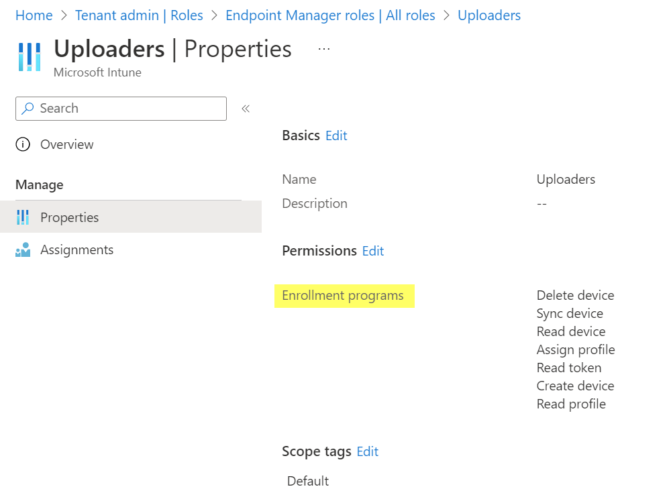The height and width of the screenshot is (503, 671).
Task: Collapse the sidebar using the double-chevron
Action: point(246,108)
